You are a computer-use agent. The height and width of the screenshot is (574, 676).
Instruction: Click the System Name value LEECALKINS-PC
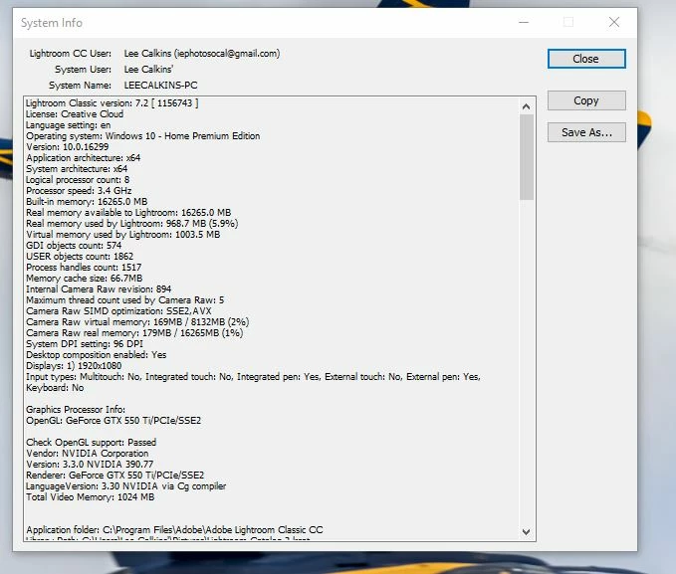coord(160,86)
